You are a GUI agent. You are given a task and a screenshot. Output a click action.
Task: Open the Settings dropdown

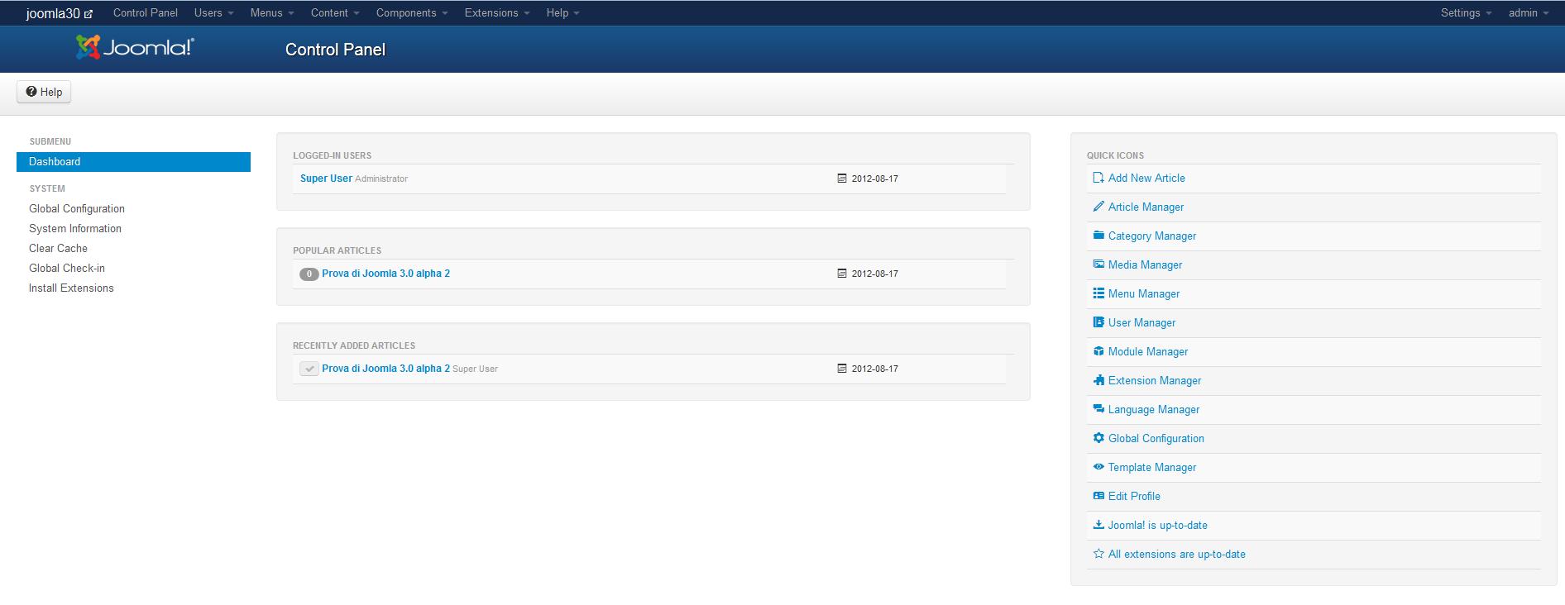[1467, 13]
